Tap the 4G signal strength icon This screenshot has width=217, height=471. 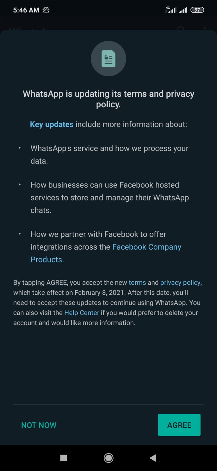(x=171, y=10)
